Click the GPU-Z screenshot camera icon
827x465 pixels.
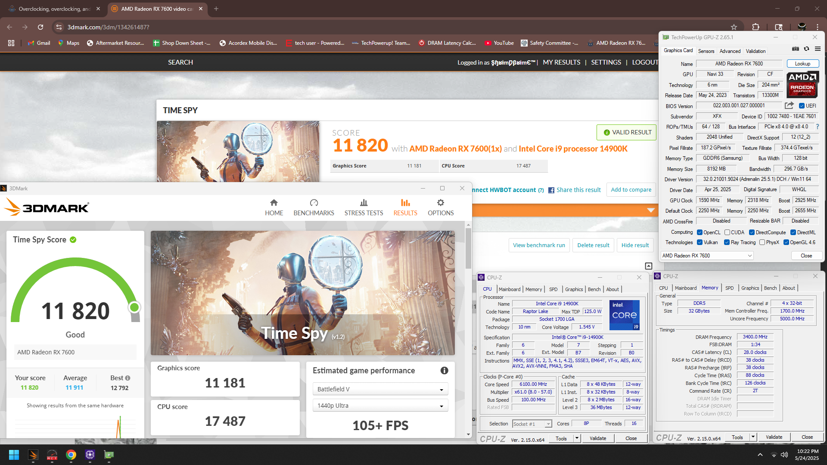point(796,49)
